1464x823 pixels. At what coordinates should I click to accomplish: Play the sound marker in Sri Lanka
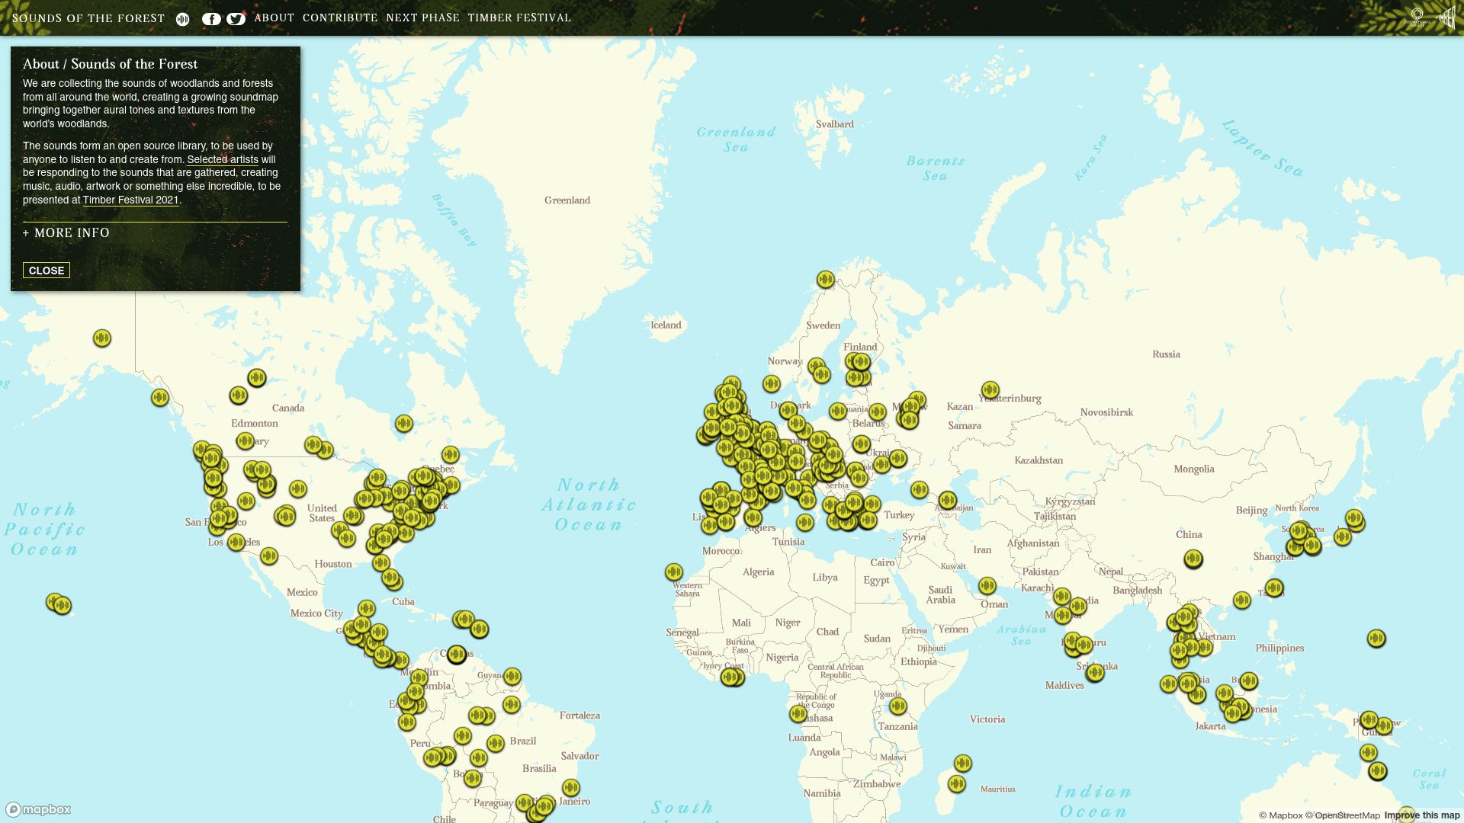(1096, 672)
